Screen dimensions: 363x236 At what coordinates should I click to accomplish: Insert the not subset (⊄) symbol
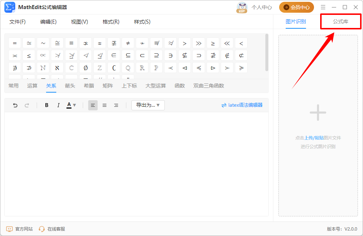tap(241, 56)
